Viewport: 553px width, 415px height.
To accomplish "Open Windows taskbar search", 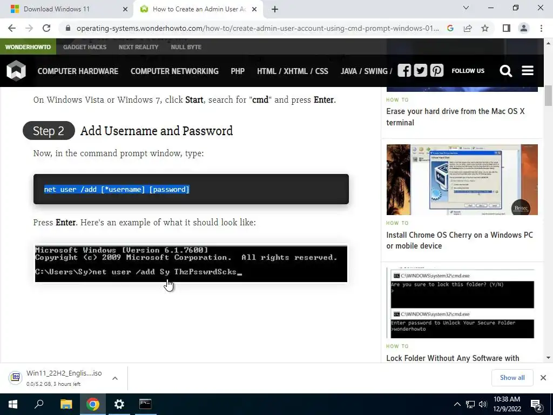I will (39, 404).
